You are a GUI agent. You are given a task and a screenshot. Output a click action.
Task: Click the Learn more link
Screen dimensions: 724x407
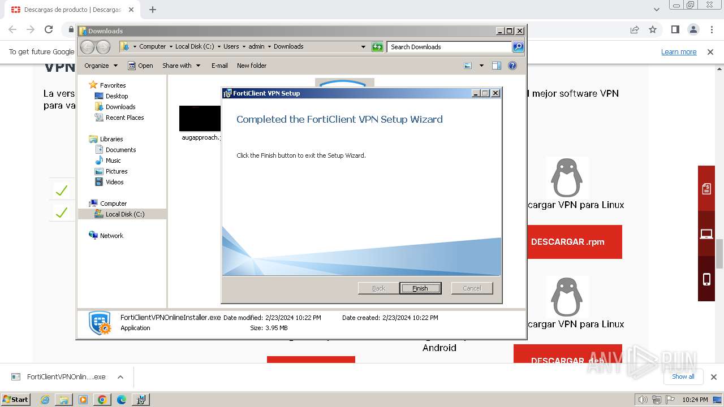click(x=679, y=51)
